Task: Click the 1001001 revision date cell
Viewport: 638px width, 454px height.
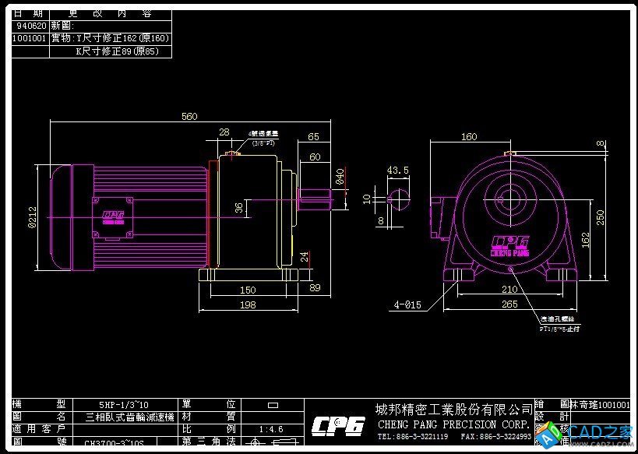Action: [x=31, y=37]
